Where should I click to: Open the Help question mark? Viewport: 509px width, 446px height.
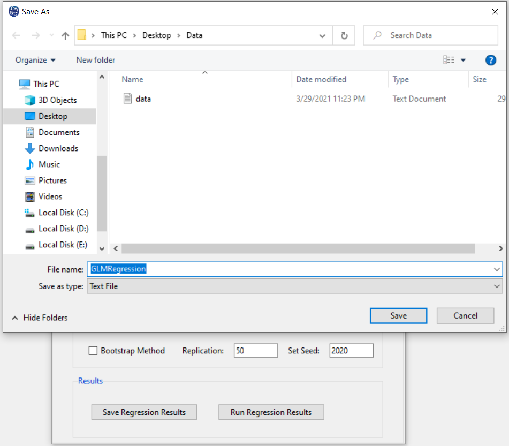(490, 60)
